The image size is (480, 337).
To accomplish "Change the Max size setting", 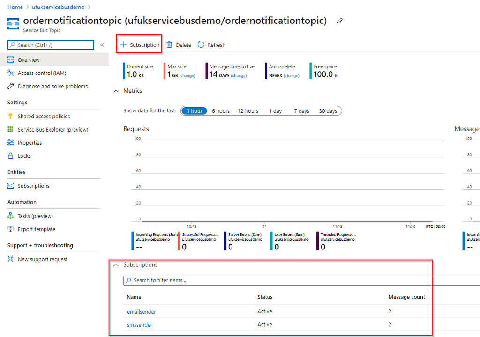I will 187,75.
